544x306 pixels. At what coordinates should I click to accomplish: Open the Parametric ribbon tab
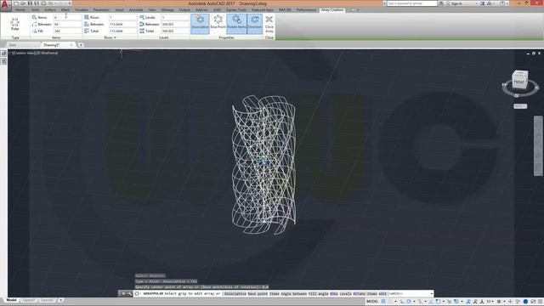tap(101, 10)
